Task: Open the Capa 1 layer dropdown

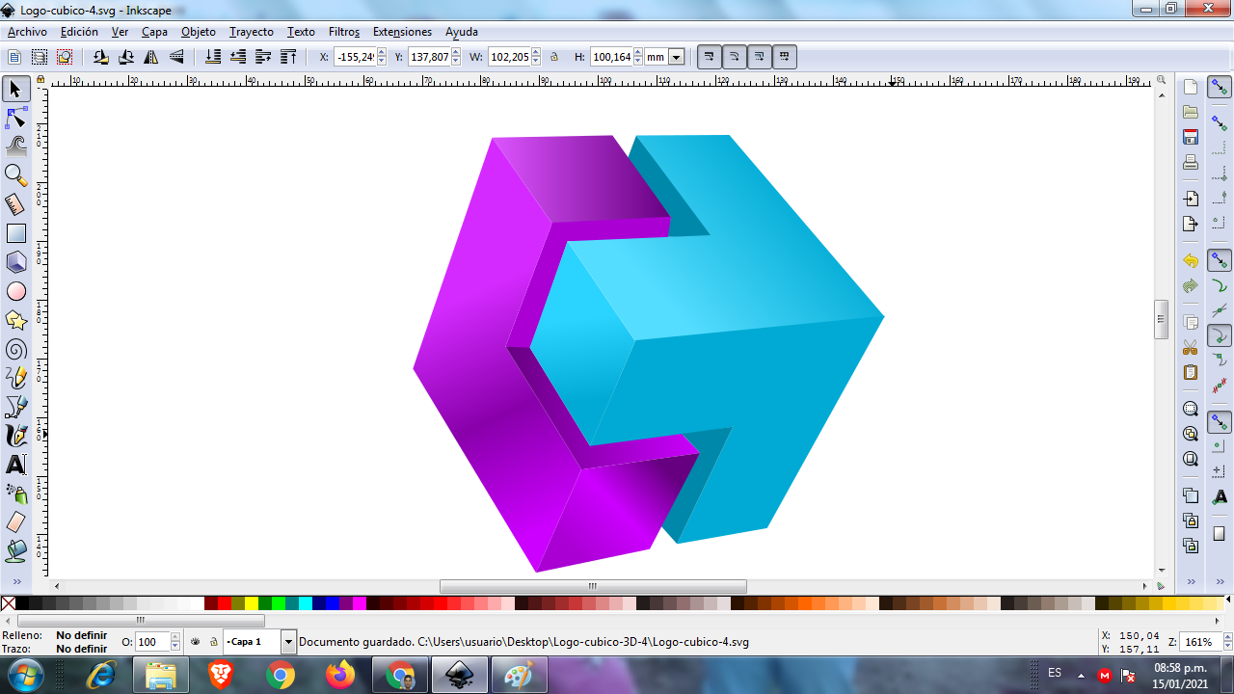Action: pos(288,642)
